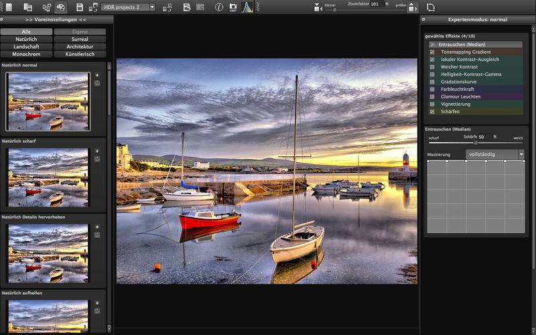Select the Natürlich aufhellen preset thumbnail
Screen dimensions: 536x335
pyautogui.click(x=48, y=316)
